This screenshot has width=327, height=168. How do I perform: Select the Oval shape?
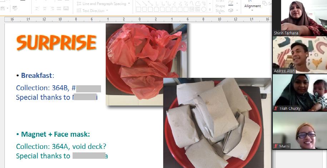(204, 9)
